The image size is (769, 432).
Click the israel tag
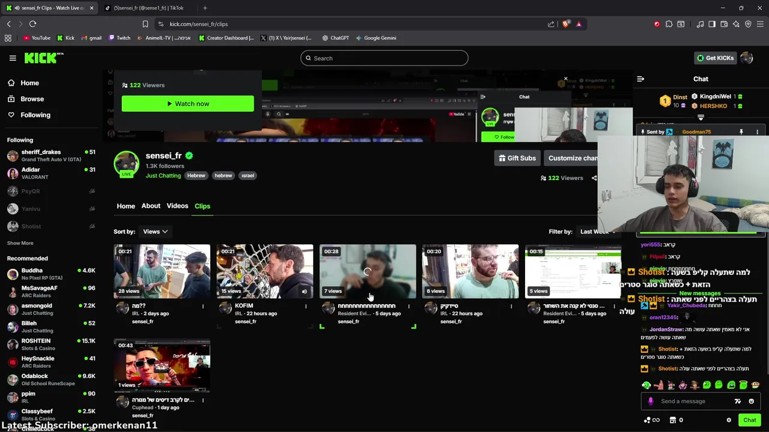[x=248, y=176]
